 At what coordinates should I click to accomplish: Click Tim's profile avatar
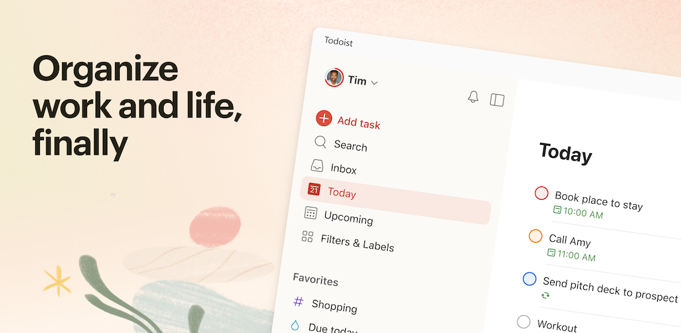(x=334, y=78)
